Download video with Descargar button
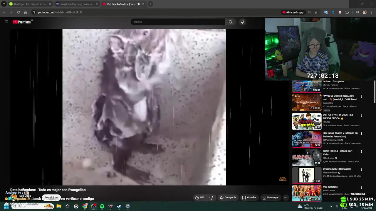 [270, 198]
